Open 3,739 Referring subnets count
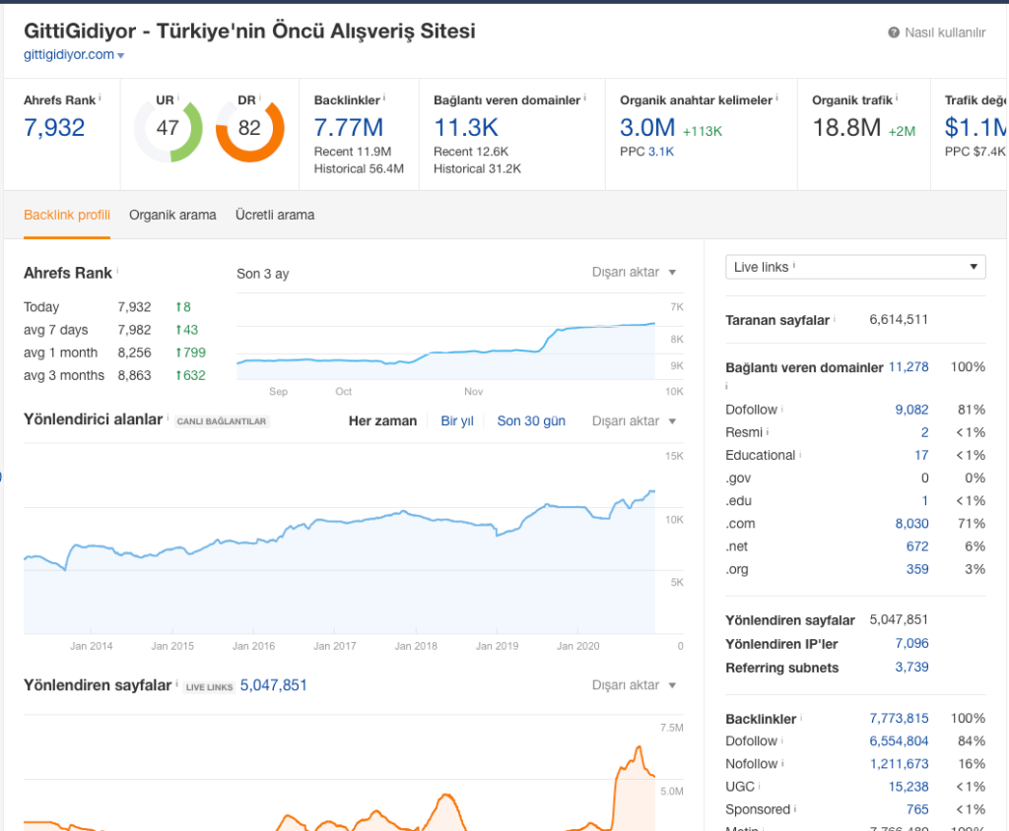Image resolution: width=1009 pixels, height=831 pixels. 911,667
